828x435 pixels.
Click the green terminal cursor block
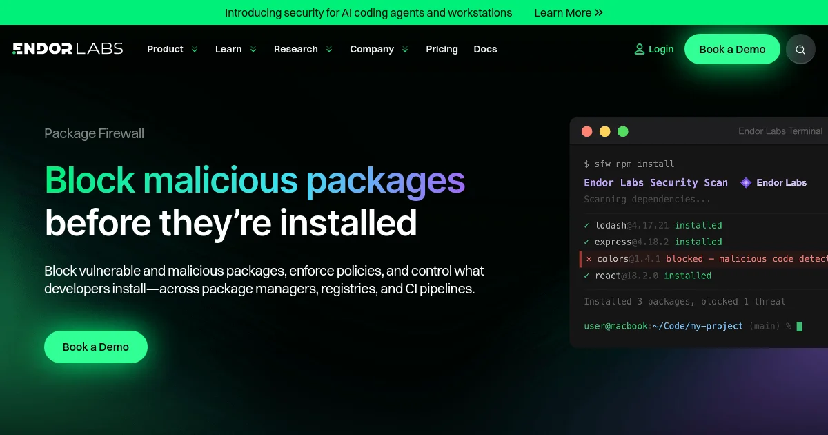coord(800,326)
